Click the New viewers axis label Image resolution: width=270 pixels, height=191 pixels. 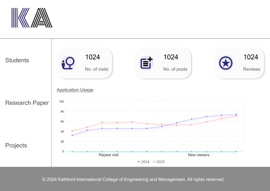pyautogui.click(x=199, y=155)
